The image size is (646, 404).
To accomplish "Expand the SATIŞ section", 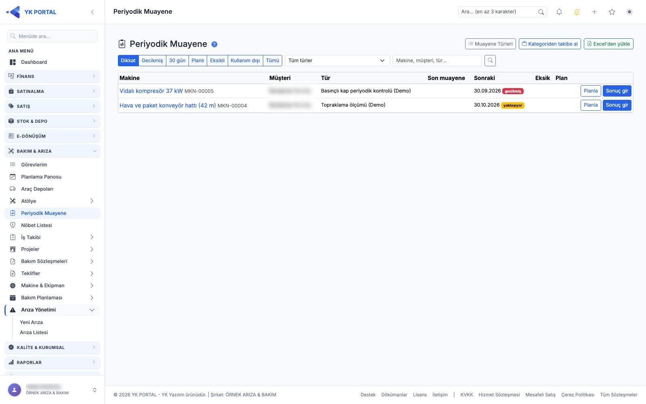I will pos(52,106).
